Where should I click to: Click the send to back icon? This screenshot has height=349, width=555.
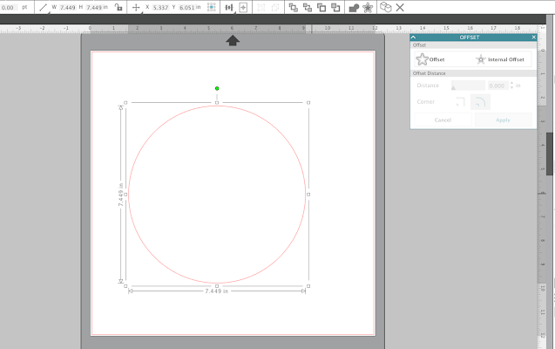tap(308, 8)
